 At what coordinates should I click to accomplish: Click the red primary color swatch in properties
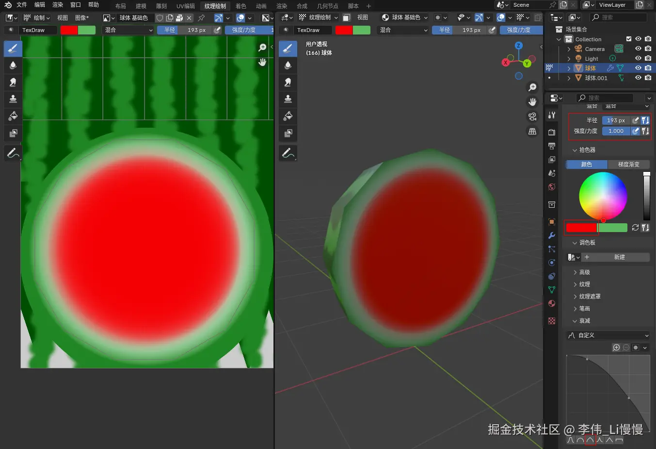coord(581,228)
